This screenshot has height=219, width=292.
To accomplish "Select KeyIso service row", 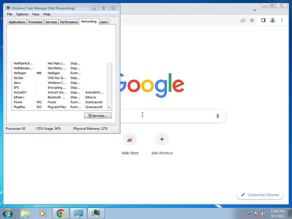I will click(x=59, y=78).
